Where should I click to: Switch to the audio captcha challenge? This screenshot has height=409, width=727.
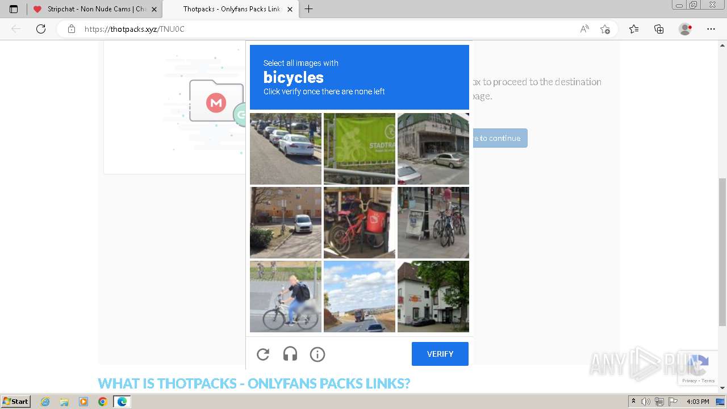pos(290,354)
